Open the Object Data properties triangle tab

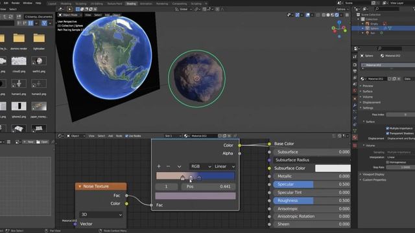(x=355, y=131)
